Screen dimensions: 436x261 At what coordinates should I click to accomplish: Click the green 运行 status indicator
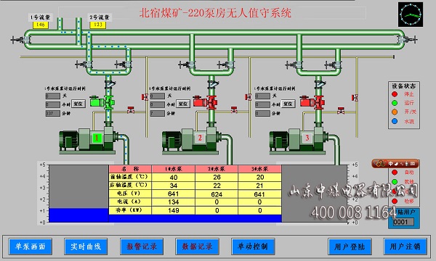(395, 103)
